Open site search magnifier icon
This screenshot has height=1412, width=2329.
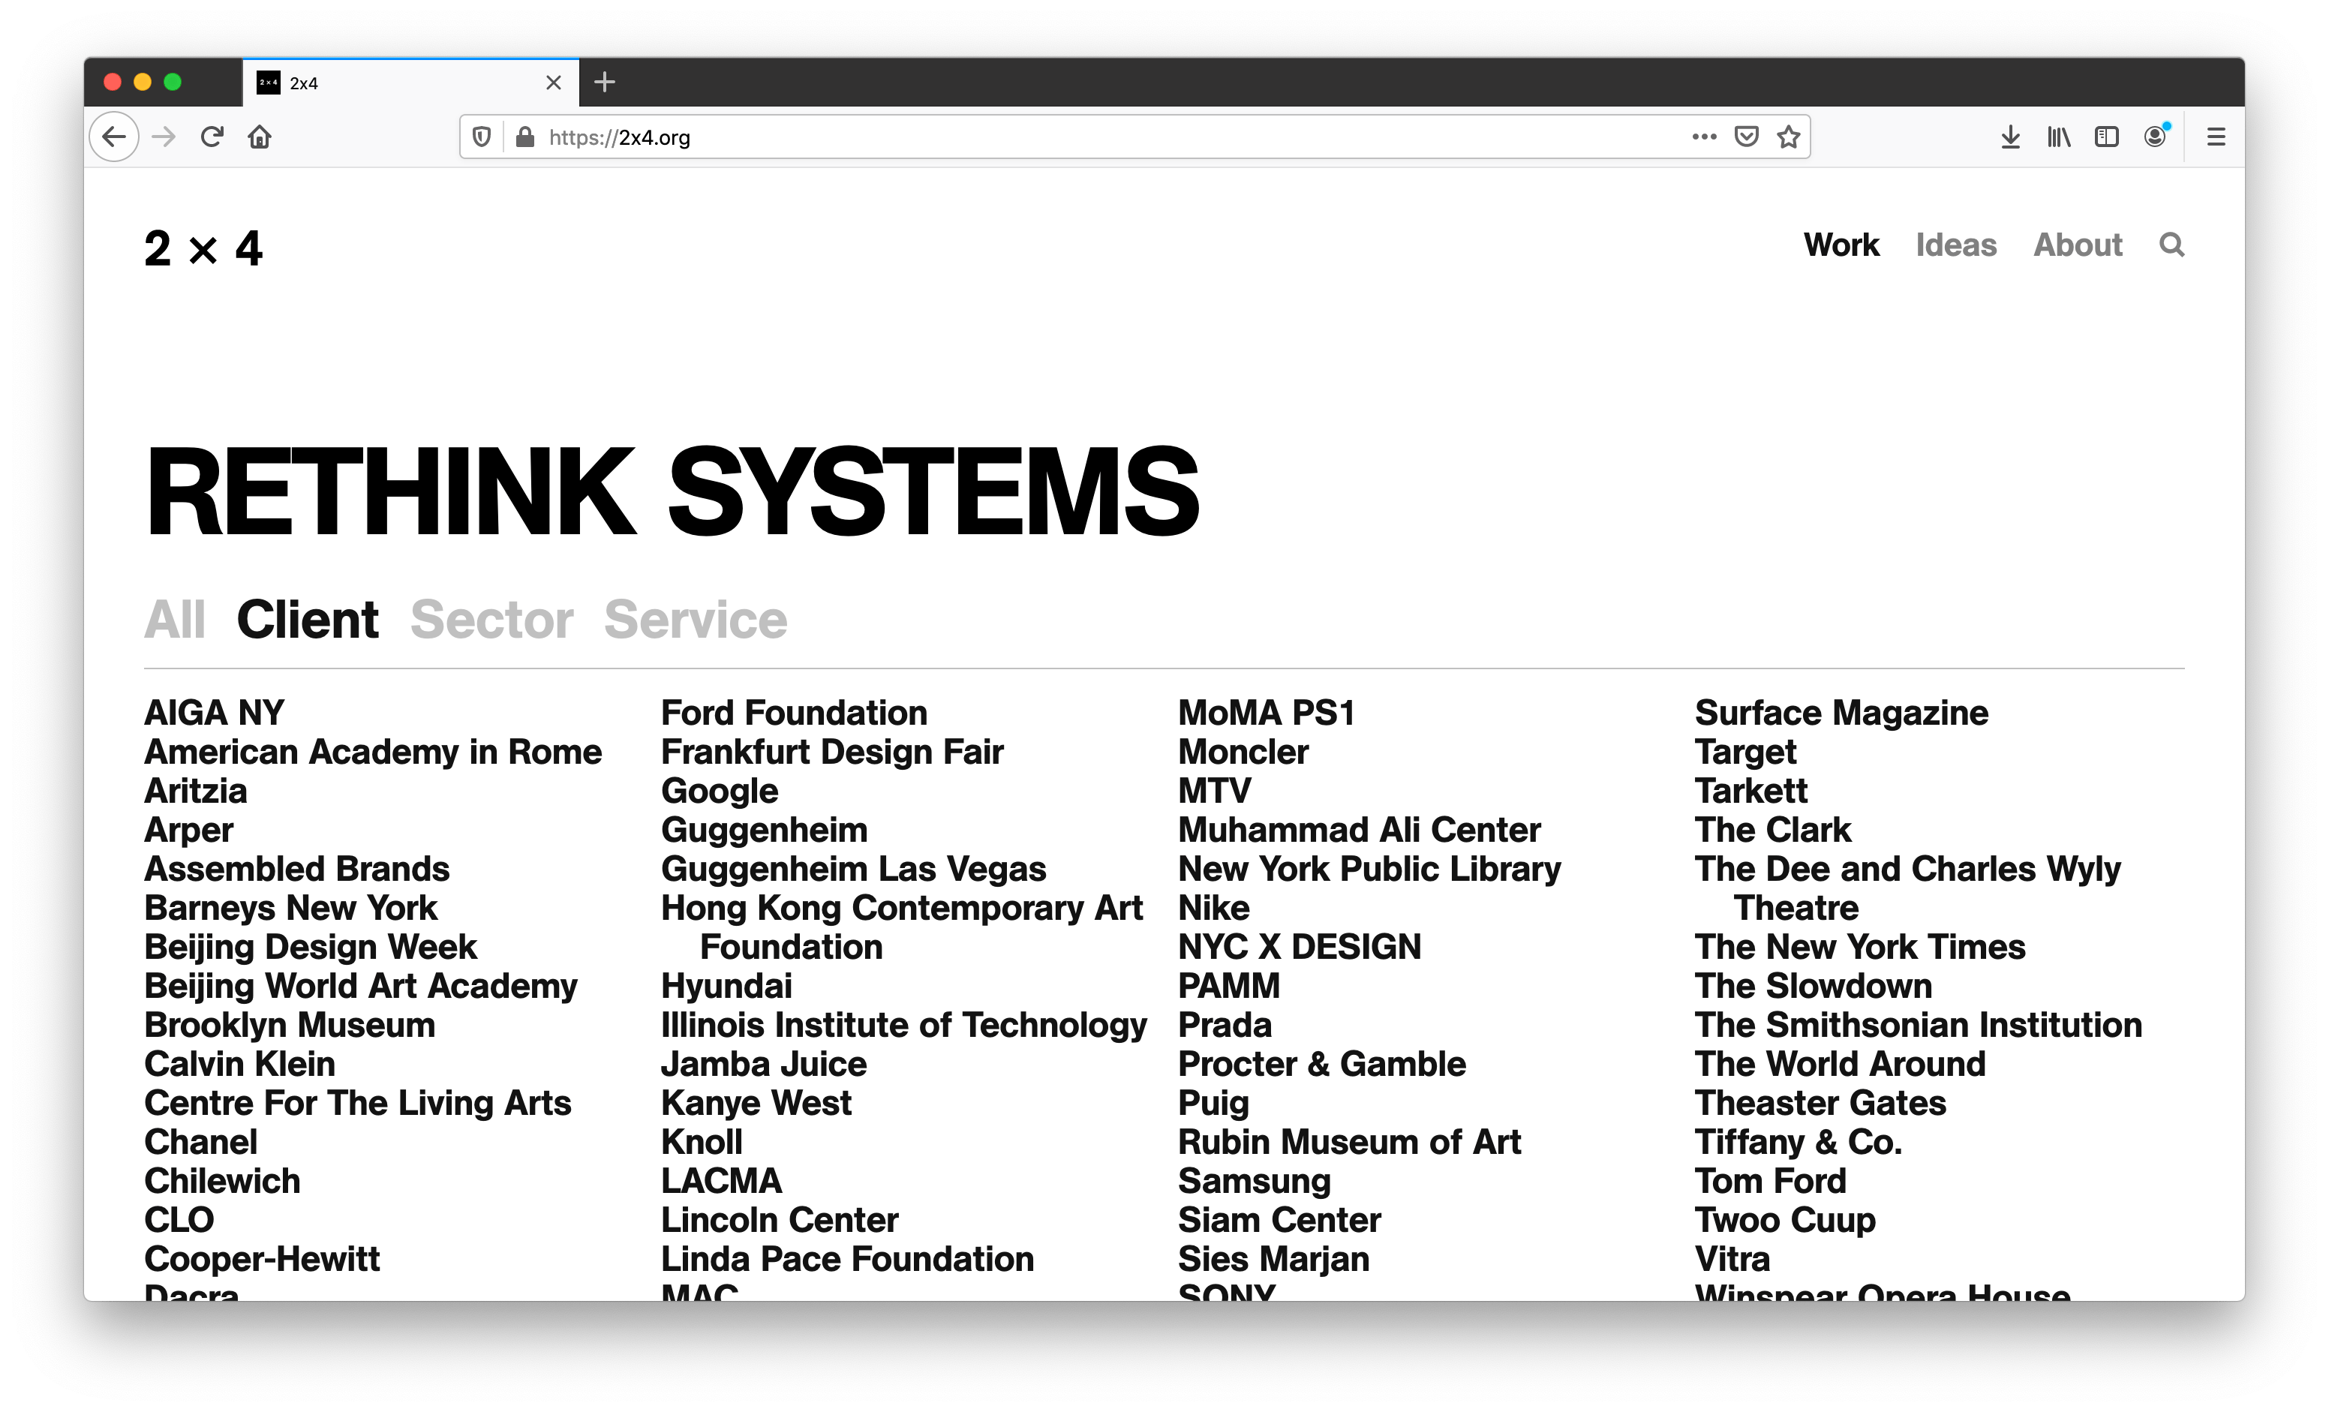pos(2171,245)
